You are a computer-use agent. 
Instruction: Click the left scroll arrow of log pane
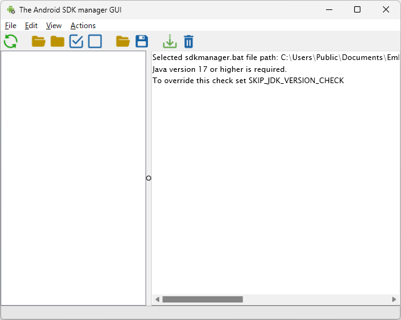click(157, 299)
